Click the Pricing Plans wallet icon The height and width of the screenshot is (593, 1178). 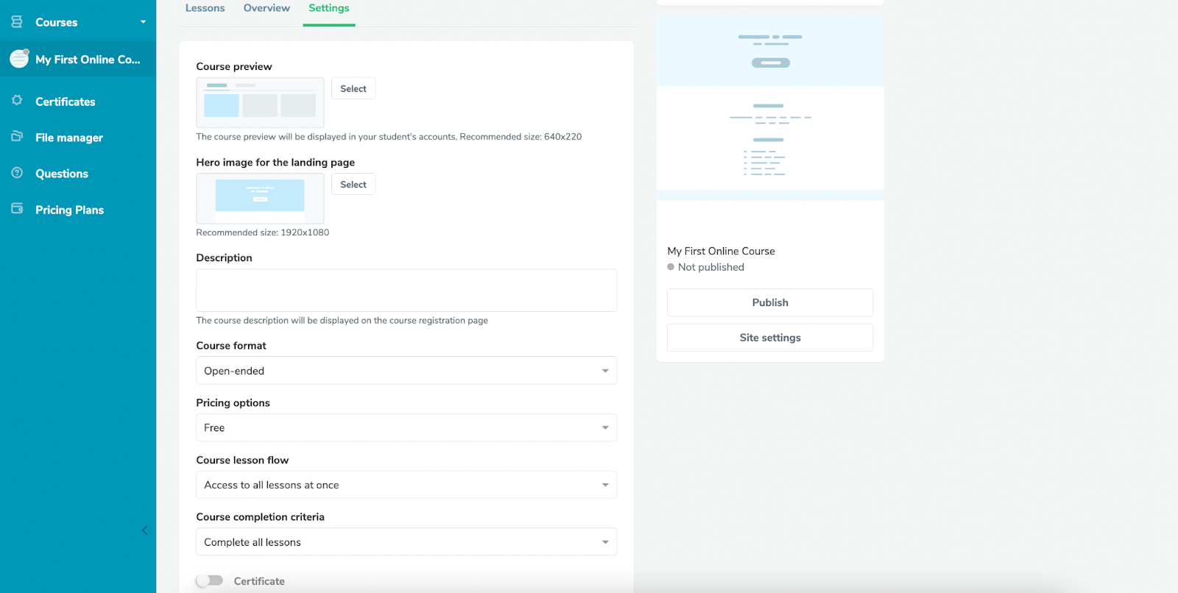[x=17, y=208]
